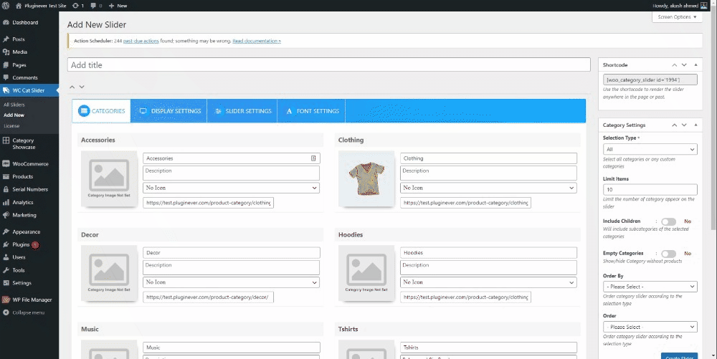Image resolution: width=717 pixels, height=359 pixels.
Task: Open the Order By dropdown
Action: 650,287
